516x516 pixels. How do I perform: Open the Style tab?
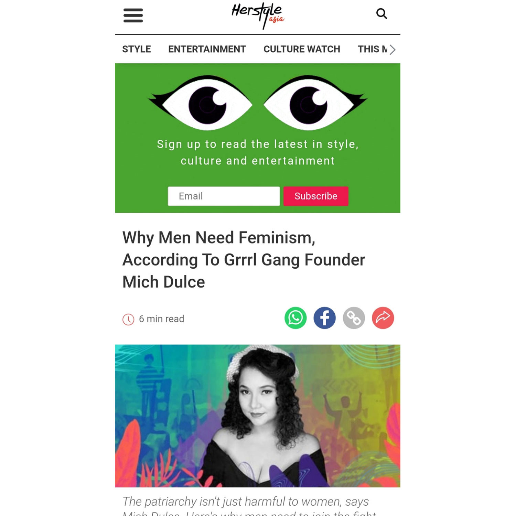coord(137,49)
